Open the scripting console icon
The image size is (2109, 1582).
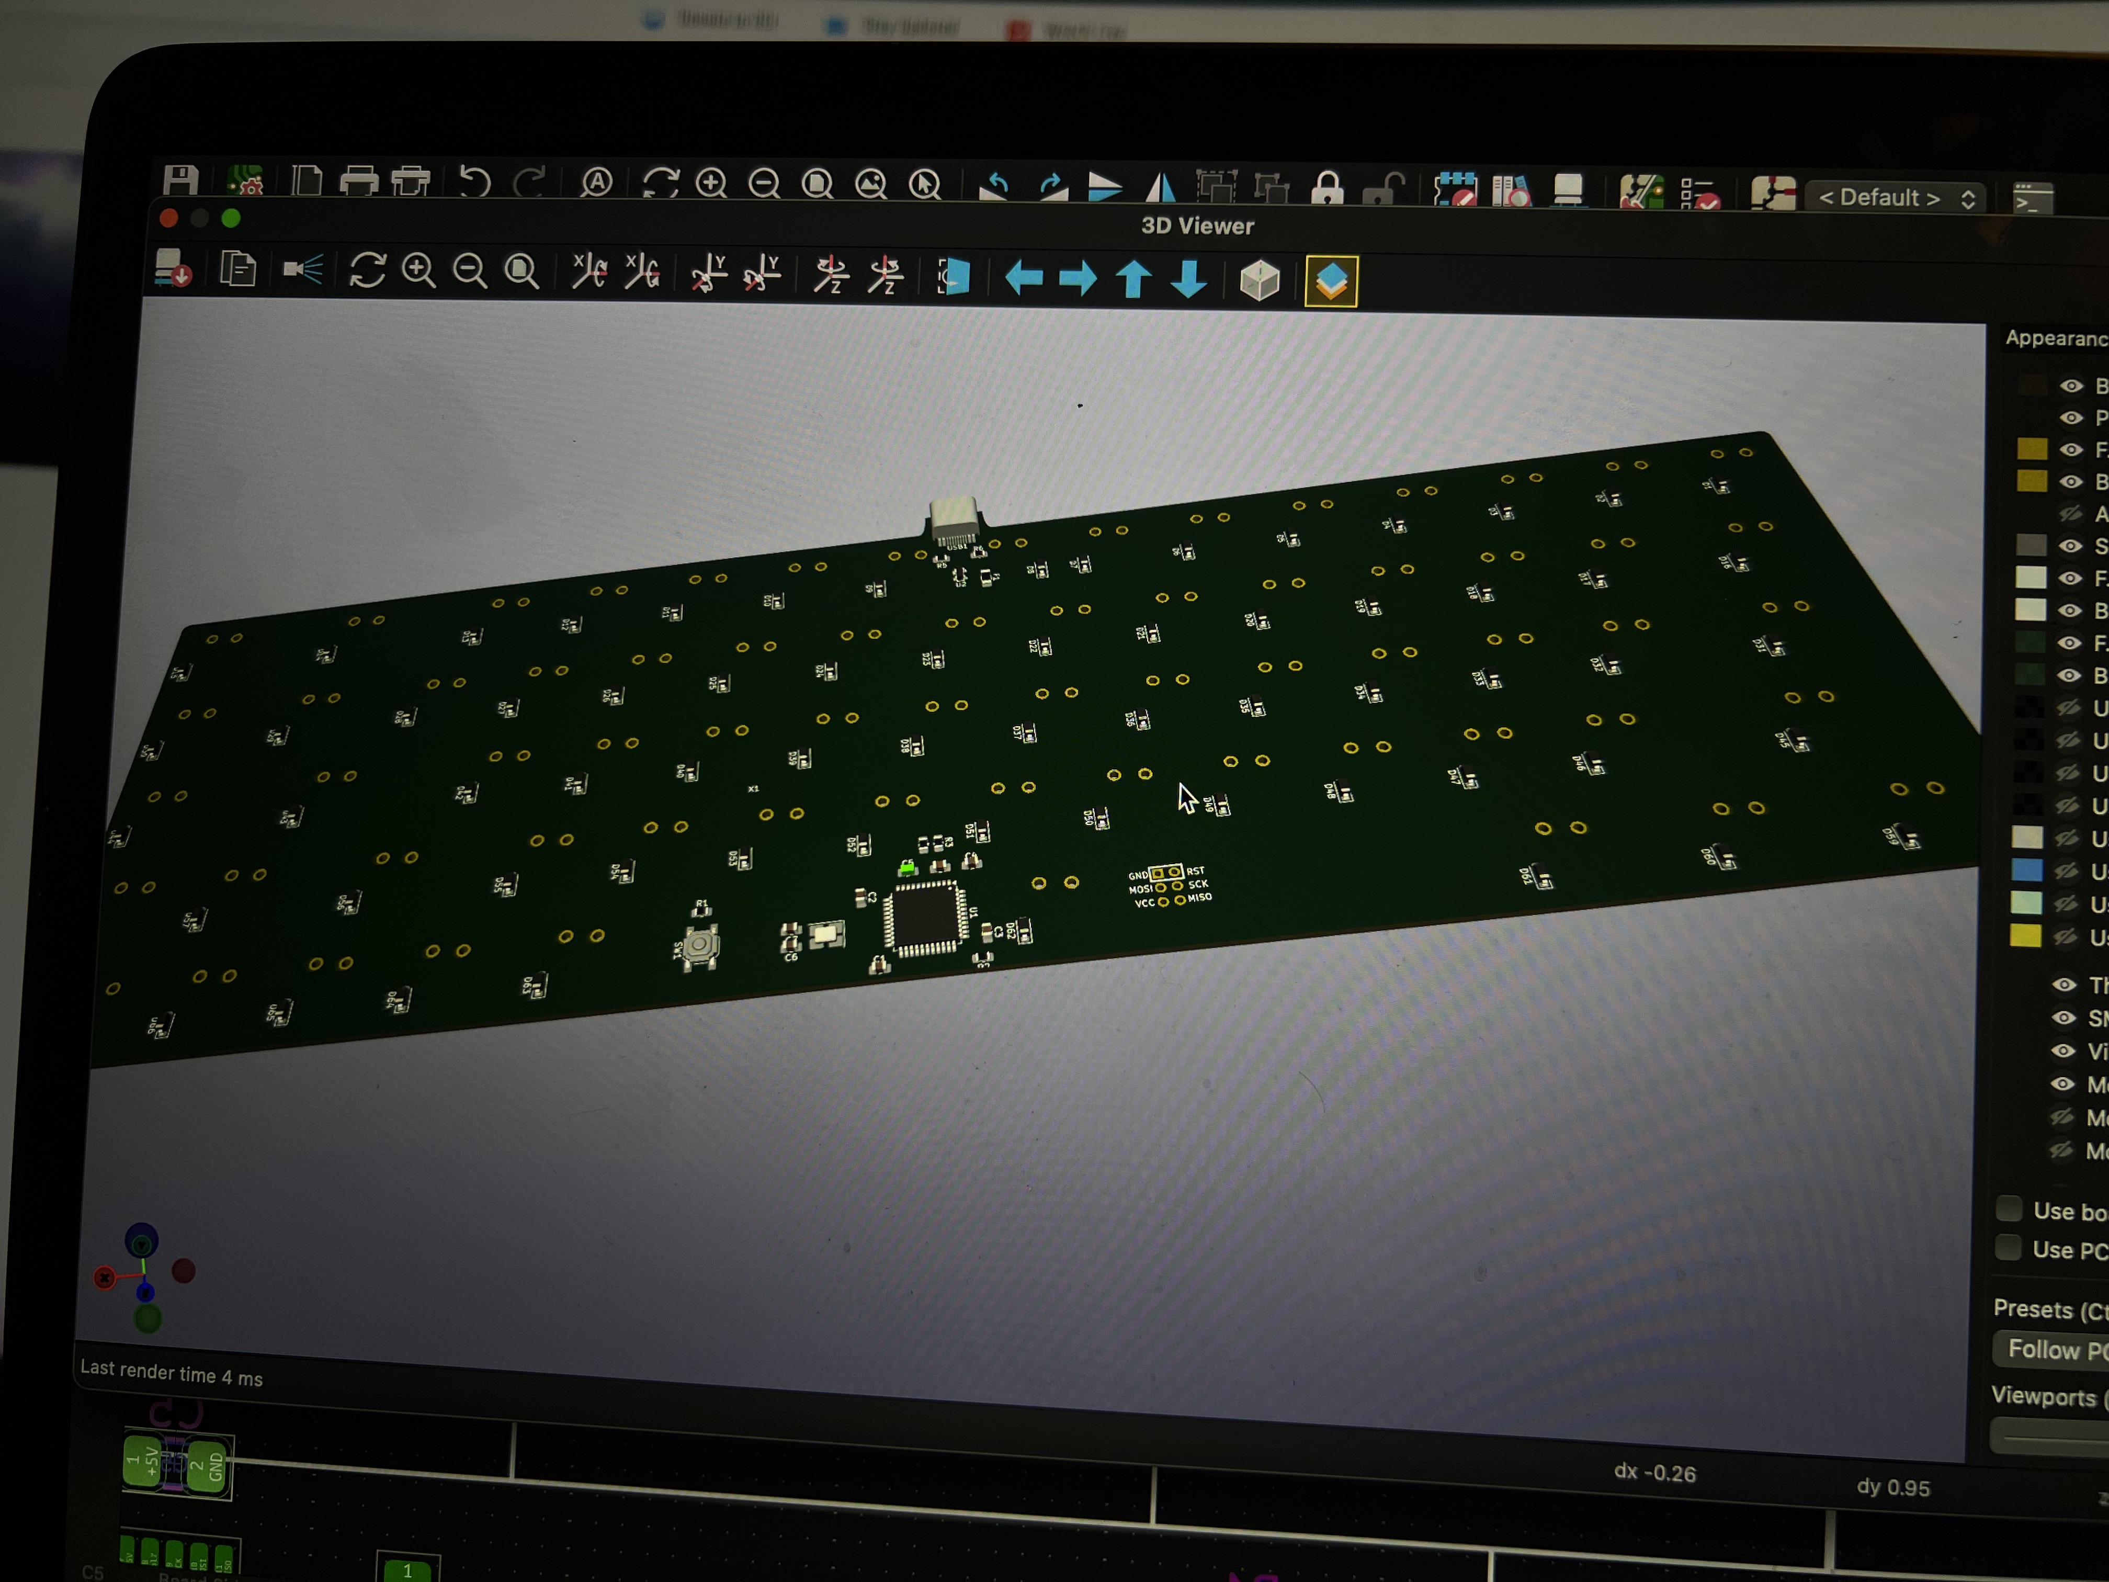pos(2033,199)
